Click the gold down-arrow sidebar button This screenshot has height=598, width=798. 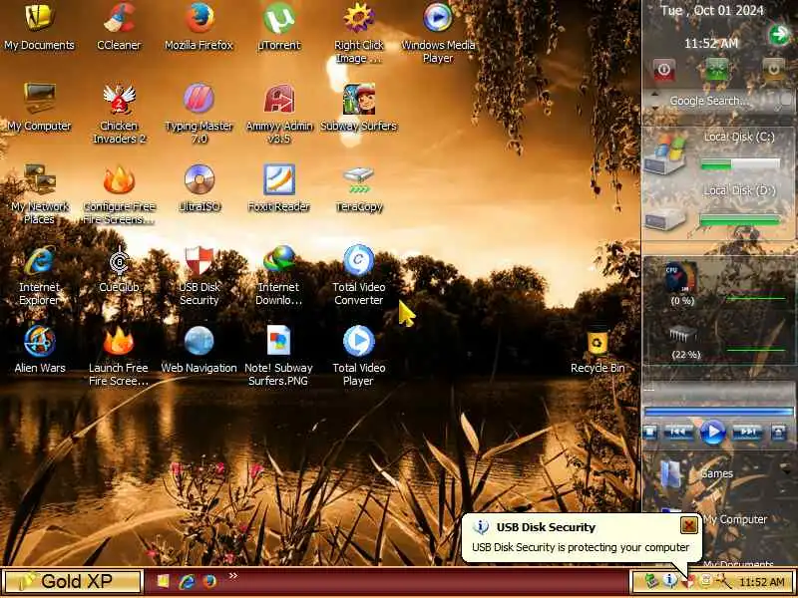tap(774, 70)
